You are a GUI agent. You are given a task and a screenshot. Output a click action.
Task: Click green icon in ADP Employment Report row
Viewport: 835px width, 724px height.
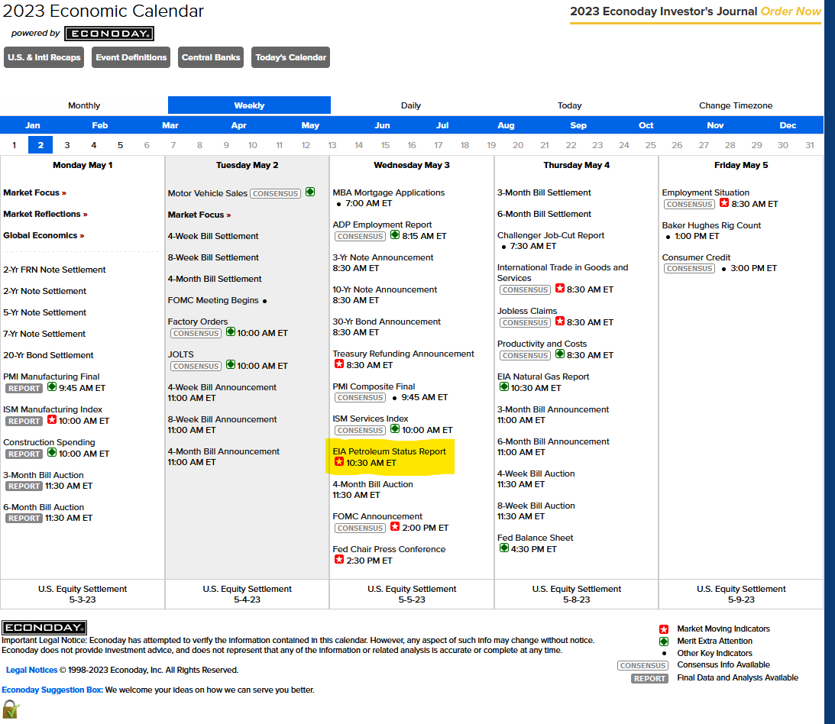395,234
